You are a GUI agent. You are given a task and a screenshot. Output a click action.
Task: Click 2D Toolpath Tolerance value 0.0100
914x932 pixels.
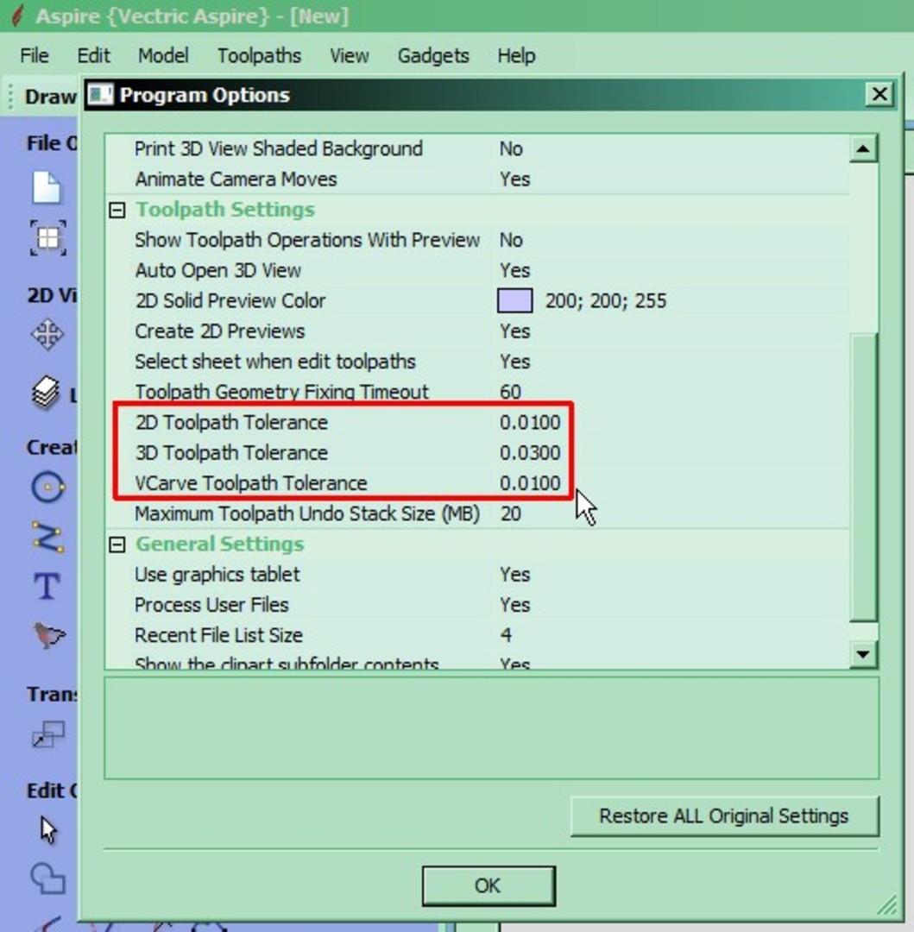(530, 423)
